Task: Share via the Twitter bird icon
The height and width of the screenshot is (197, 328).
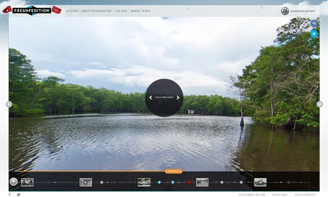Action: [x=19, y=195]
